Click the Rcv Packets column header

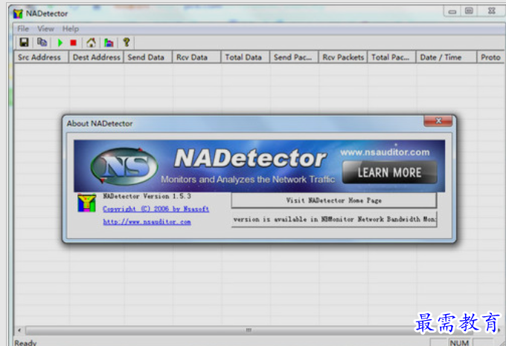[343, 57]
